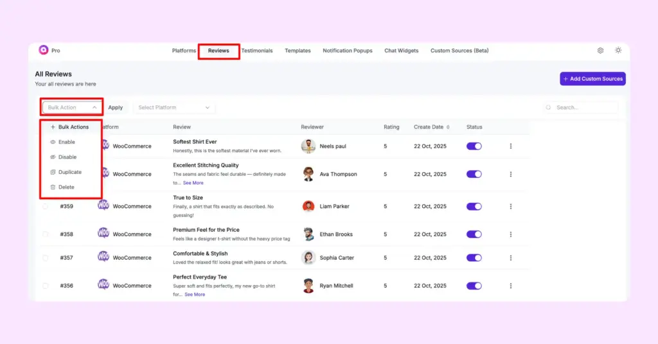Switch to the Reviews tab
The image size is (658, 344).
pos(218,51)
